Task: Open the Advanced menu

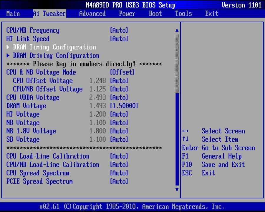Action: coord(92,14)
